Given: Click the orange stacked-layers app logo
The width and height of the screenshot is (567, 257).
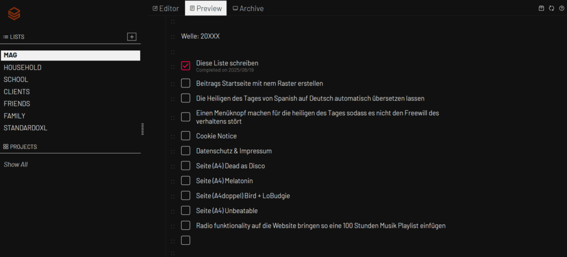Looking at the screenshot, I should coord(14,14).
